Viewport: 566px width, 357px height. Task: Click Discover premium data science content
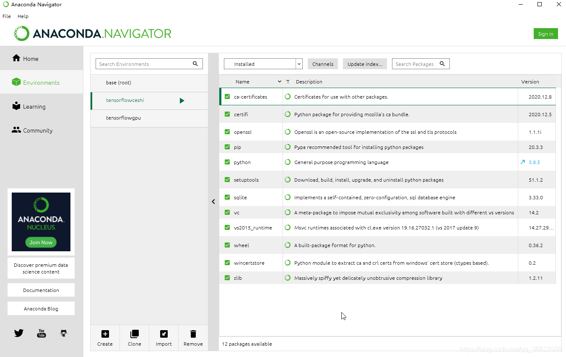click(41, 268)
